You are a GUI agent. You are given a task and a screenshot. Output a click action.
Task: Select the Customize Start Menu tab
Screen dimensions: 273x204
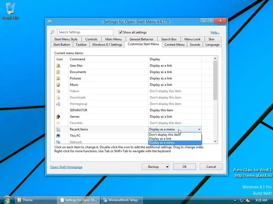click(143, 44)
